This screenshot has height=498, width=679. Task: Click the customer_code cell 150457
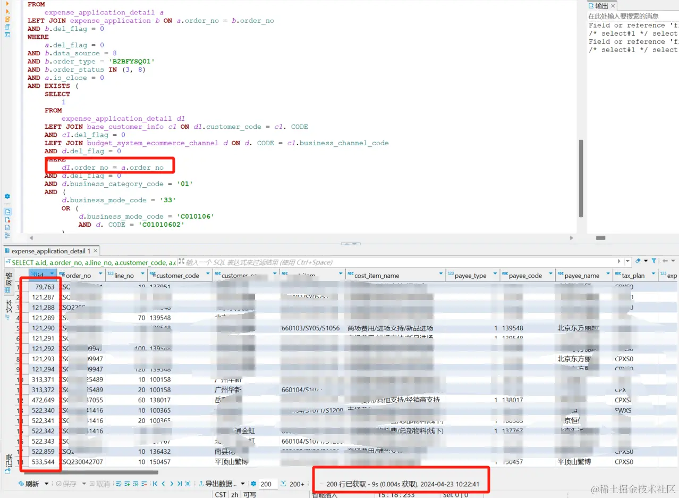[x=180, y=462]
